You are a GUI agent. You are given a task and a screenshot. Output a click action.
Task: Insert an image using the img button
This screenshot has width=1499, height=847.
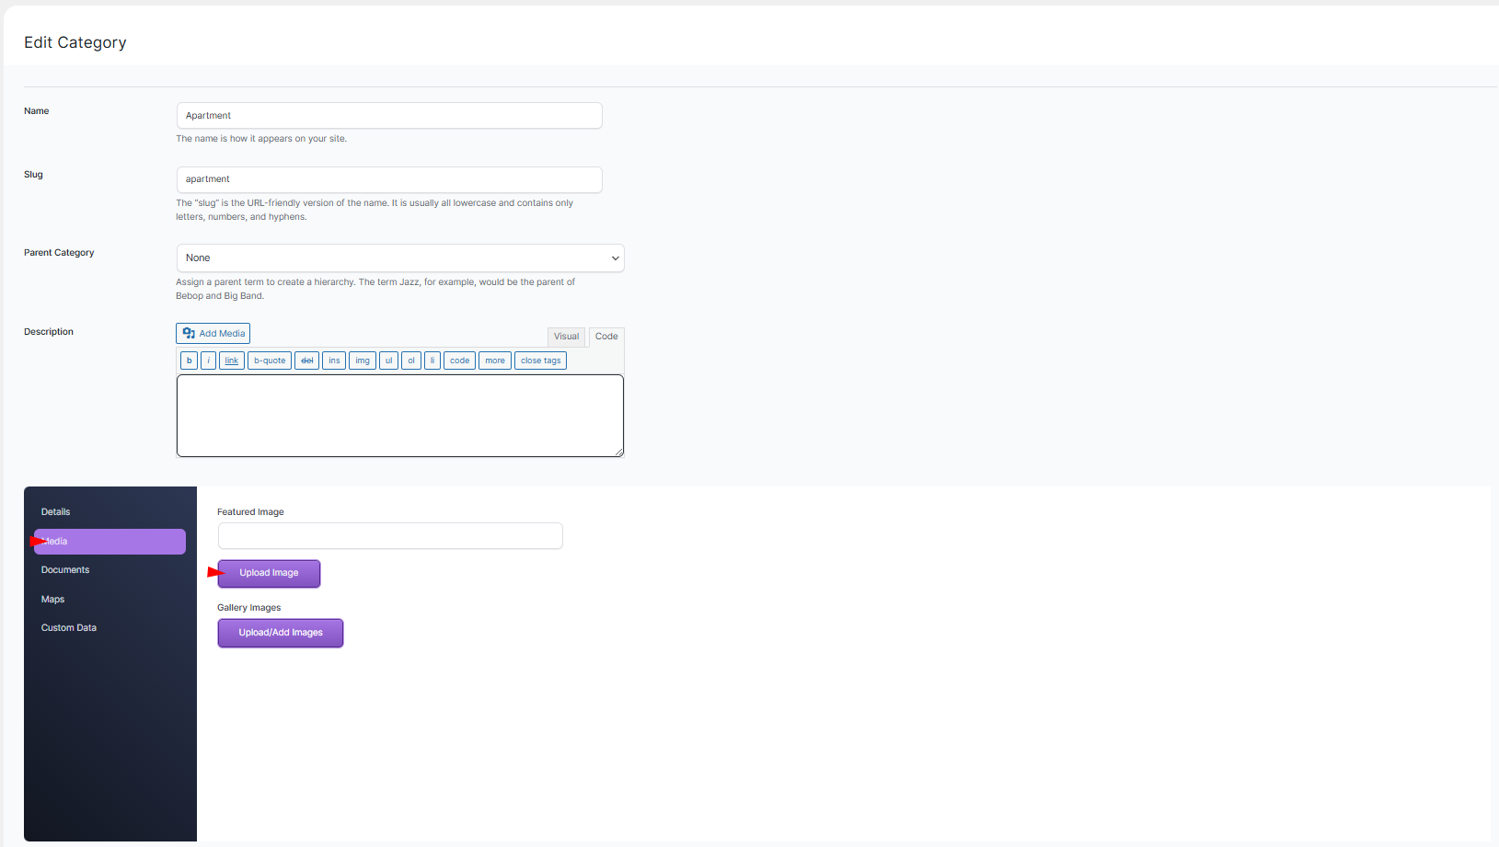coord(363,361)
